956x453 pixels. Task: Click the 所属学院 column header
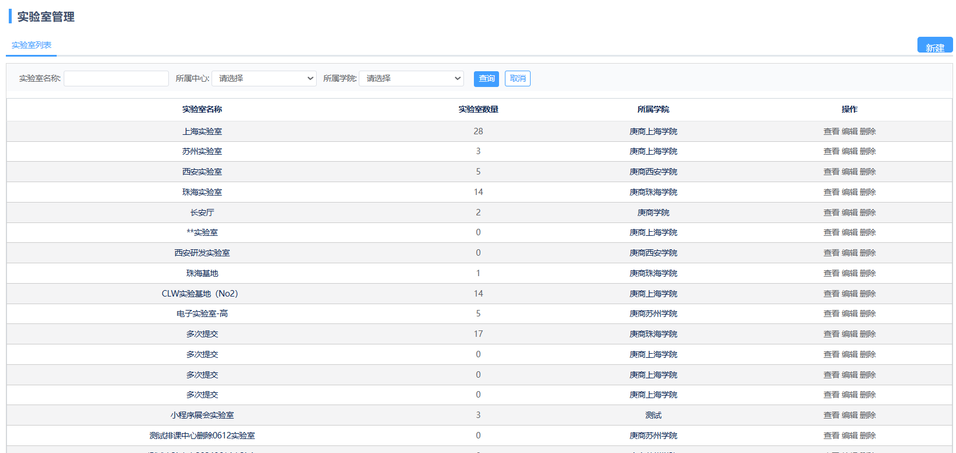tap(653, 109)
